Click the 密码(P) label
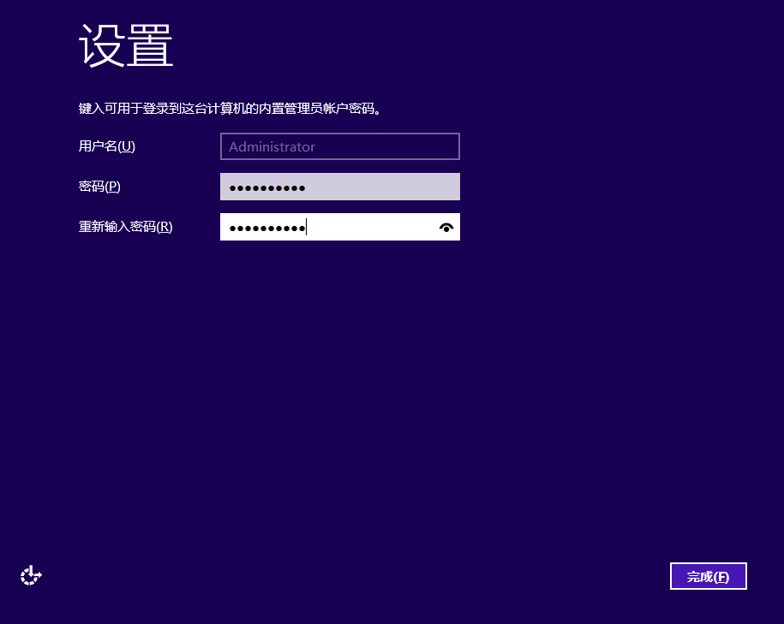The image size is (784, 624). click(x=99, y=187)
